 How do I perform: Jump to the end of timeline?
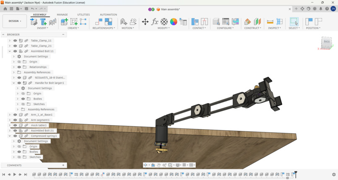pos(26,175)
